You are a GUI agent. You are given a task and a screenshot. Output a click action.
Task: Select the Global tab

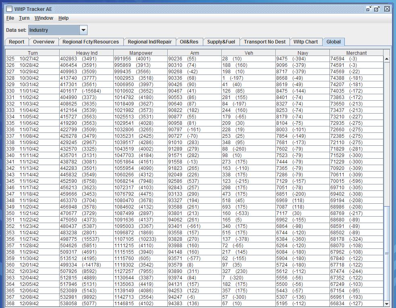point(333,42)
